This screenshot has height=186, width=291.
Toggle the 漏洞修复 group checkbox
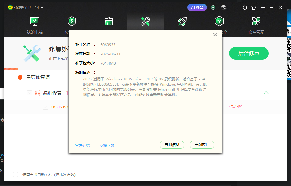29,93
